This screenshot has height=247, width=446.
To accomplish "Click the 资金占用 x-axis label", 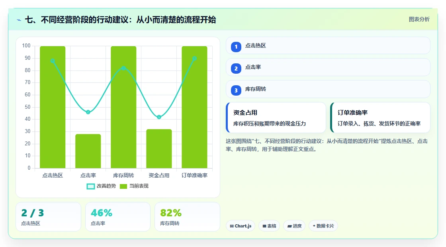I will pyautogui.click(x=159, y=176).
